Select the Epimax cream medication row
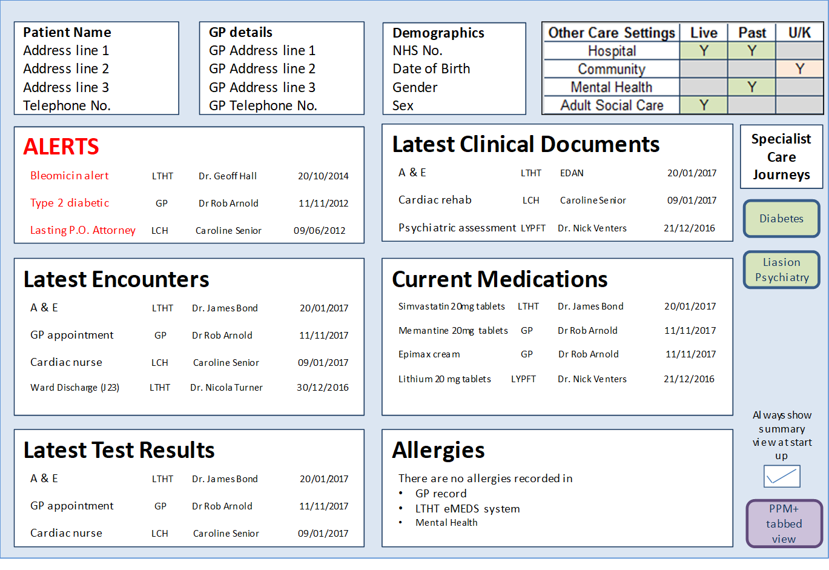 [429, 354]
